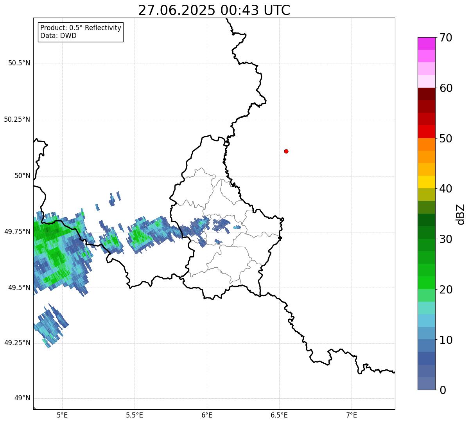The width and height of the screenshot is (470, 423).
Task: Click the 5°E longitude label
Action: [x=62, y=415]
